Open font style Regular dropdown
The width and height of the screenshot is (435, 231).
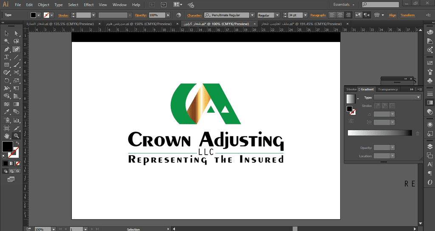277,15
